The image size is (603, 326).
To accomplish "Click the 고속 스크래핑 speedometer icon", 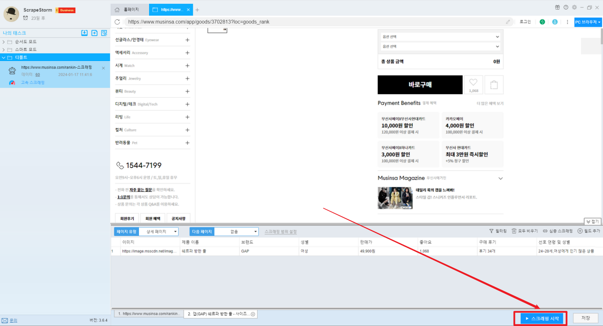I will (12, 82).
